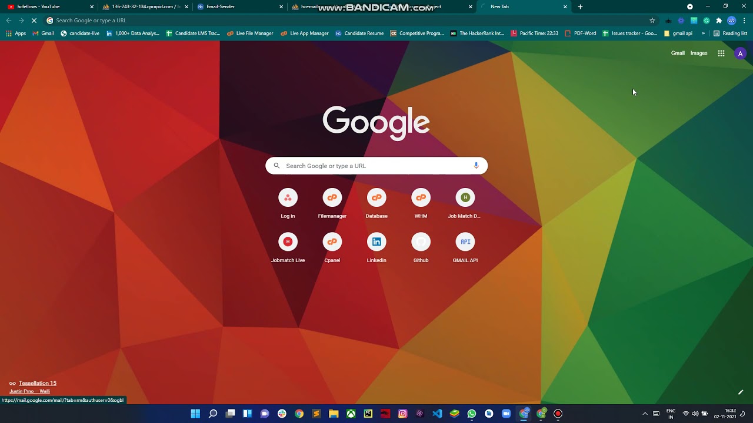
Task: Open the Jobmatch Live shortcut
Action: 288,248
